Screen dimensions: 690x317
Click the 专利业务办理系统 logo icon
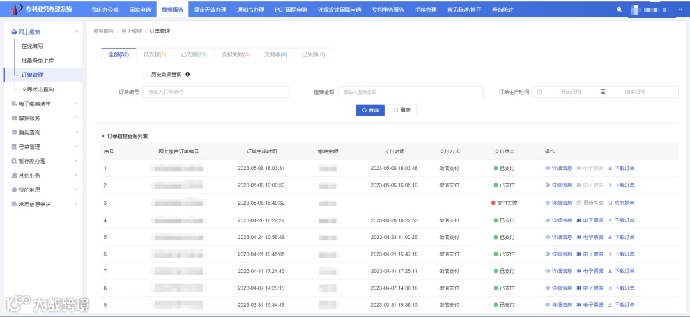[x=15, y=9]
